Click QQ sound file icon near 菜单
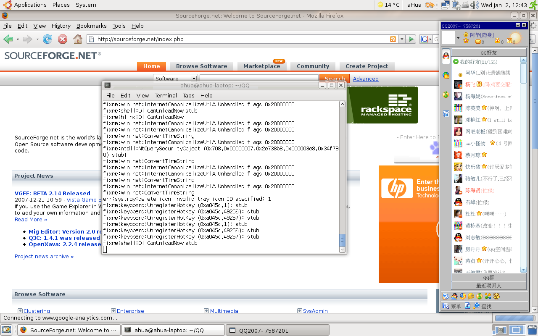Screen dimensions: 538x336 pos(467,306)
